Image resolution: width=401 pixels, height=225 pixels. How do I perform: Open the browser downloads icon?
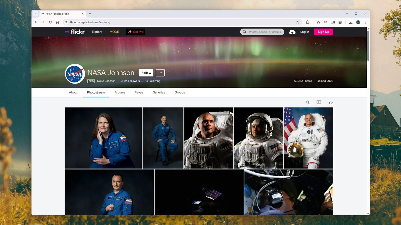coord(351,22)
